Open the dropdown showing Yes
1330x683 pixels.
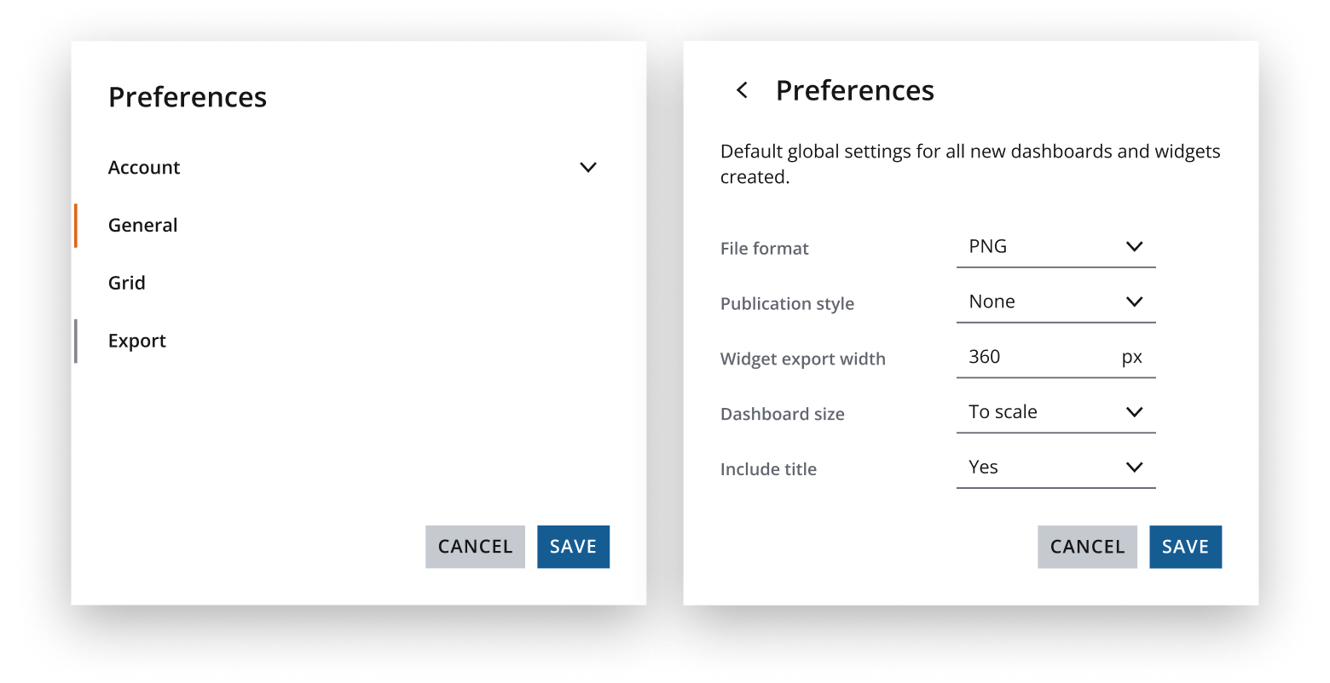click(x=1040, y=468)
